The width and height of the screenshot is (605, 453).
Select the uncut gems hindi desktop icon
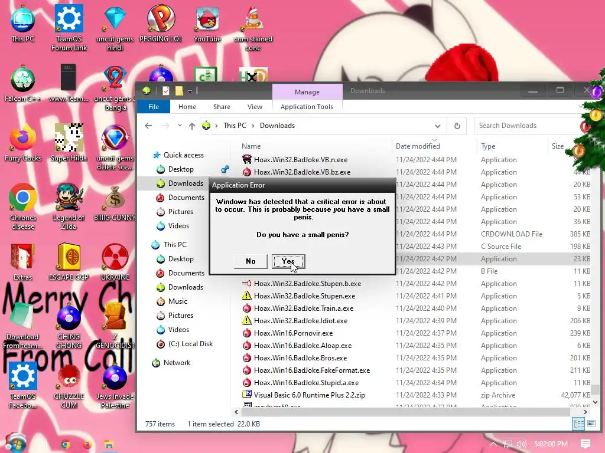tap(115, 28)
